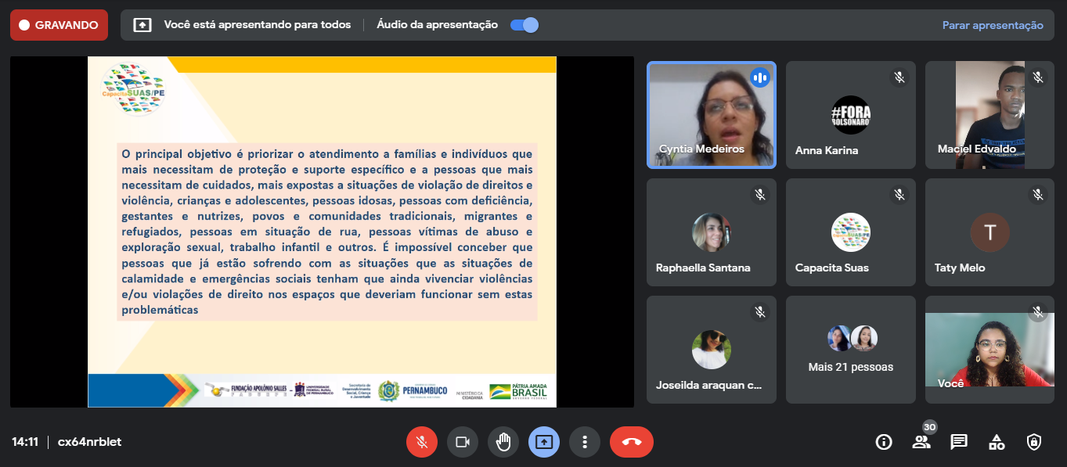
Task: Click the red hang up call icon
Action: coord(631,442)
